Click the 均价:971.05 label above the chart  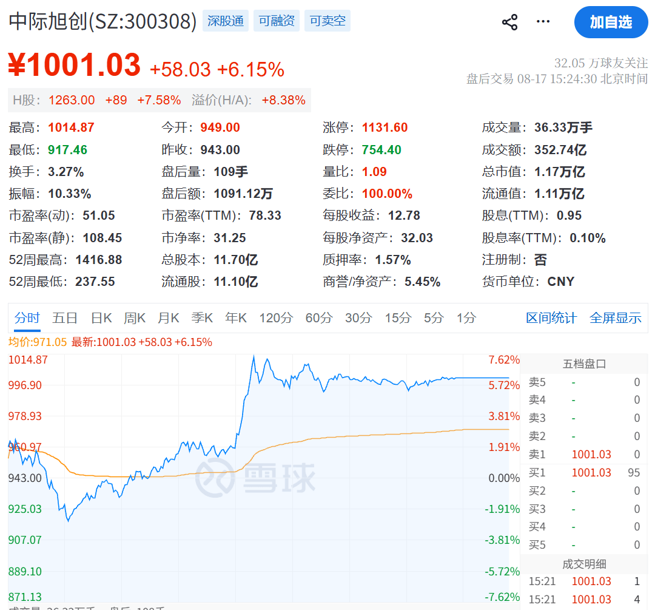[x=38, y=342]
